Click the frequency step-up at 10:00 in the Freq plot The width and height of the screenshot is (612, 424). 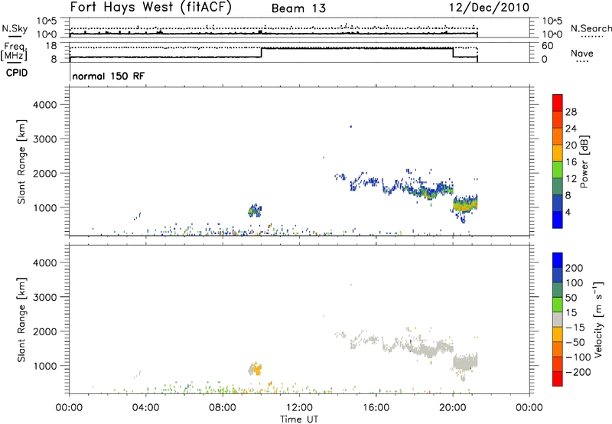coord(261,53)
